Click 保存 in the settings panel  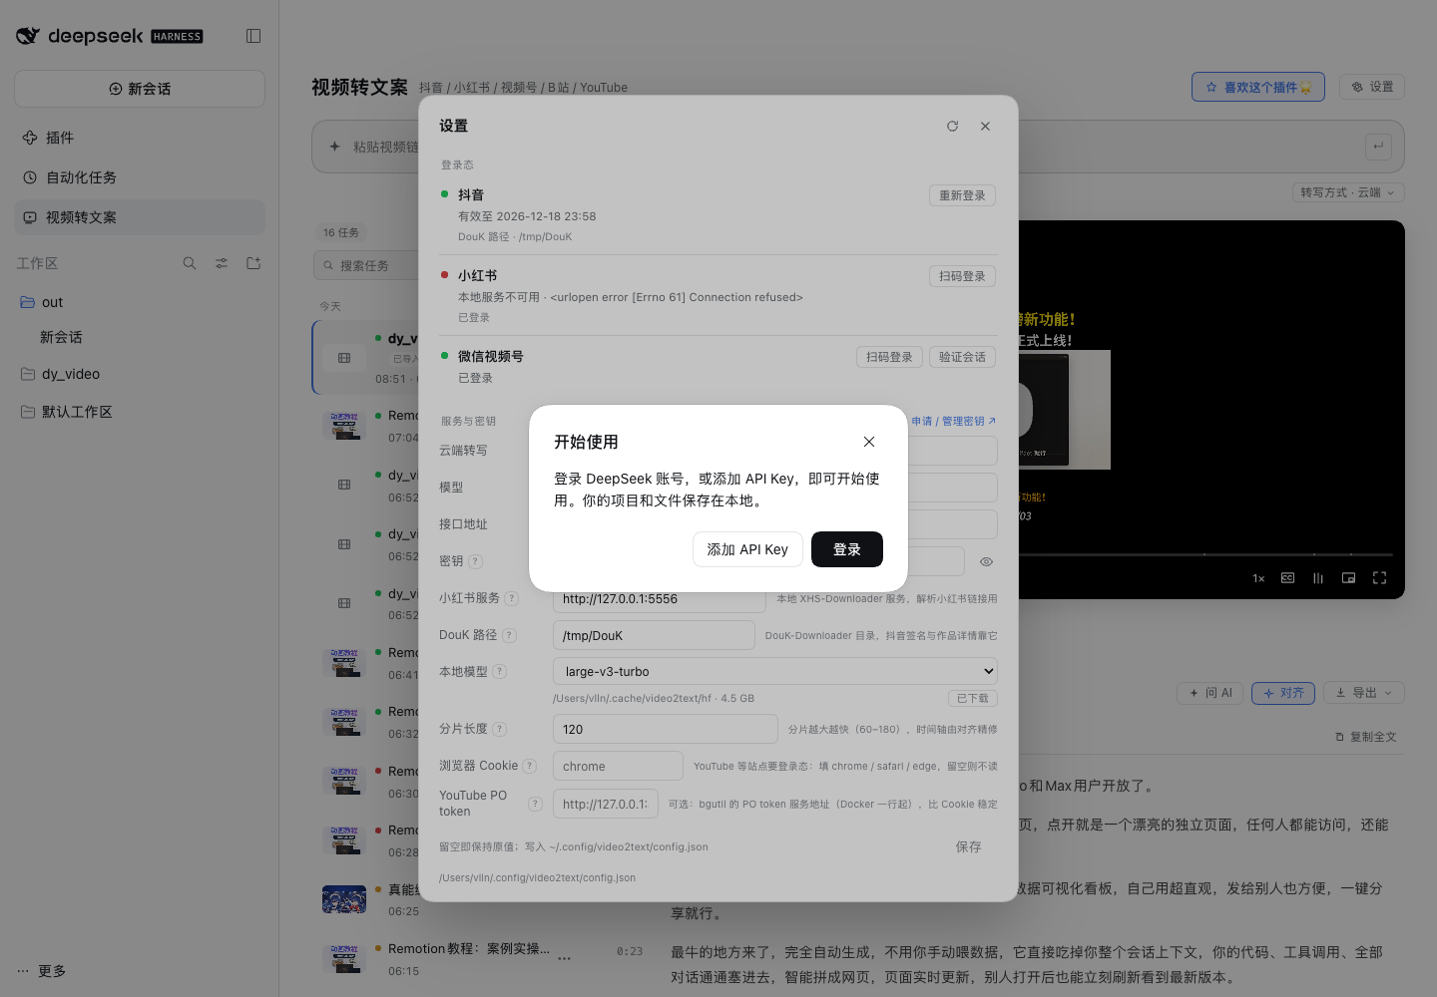968,846
